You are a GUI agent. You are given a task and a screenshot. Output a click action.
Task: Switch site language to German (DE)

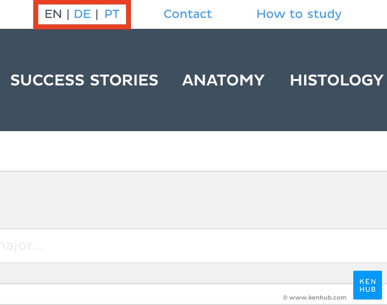click(x=82, y=14)
